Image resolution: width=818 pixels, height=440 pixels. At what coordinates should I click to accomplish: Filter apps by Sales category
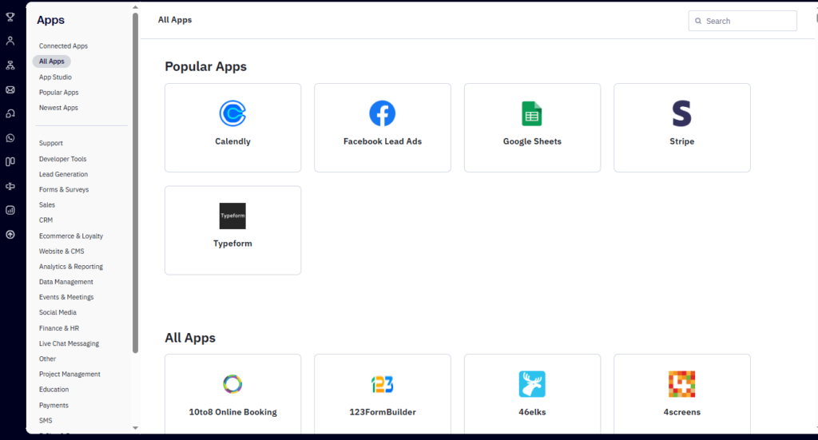[x=47, y=205]
